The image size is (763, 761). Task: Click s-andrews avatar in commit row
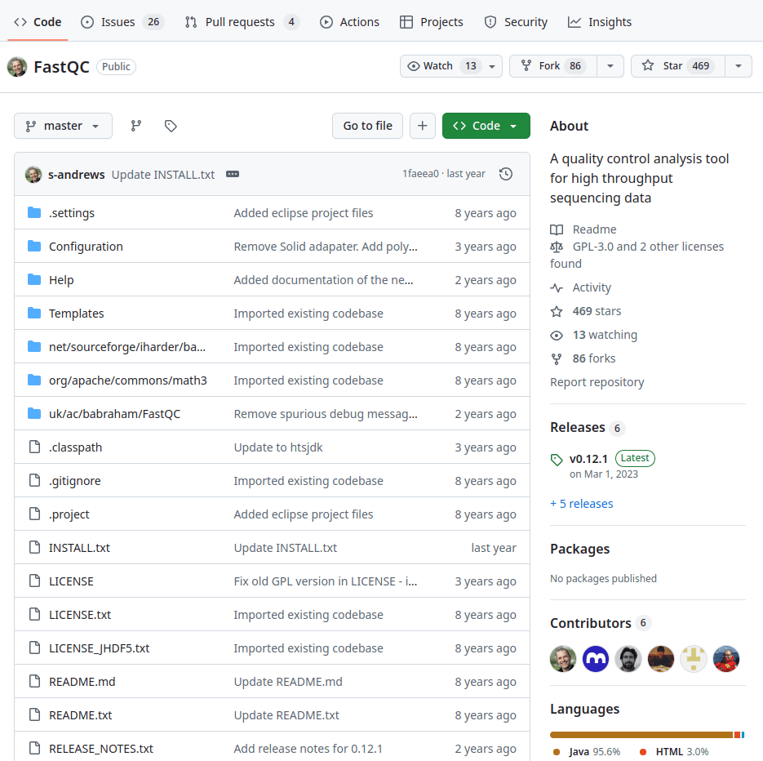(x=33, y=174)
